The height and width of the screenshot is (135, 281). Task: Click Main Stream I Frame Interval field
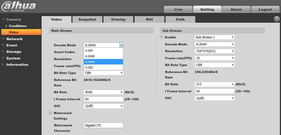point(103,99)
